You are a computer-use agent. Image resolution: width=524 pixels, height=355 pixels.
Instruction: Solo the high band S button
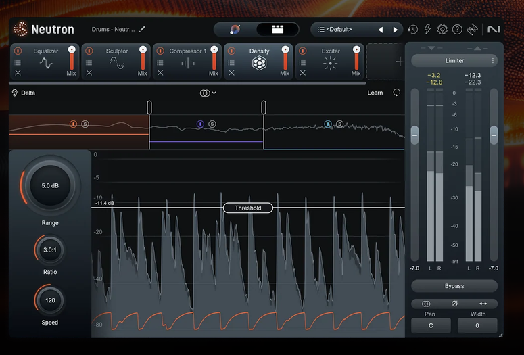[x=340, y=124]
